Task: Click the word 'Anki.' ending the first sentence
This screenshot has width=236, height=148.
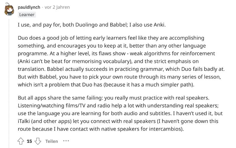Action: [160, 25]
